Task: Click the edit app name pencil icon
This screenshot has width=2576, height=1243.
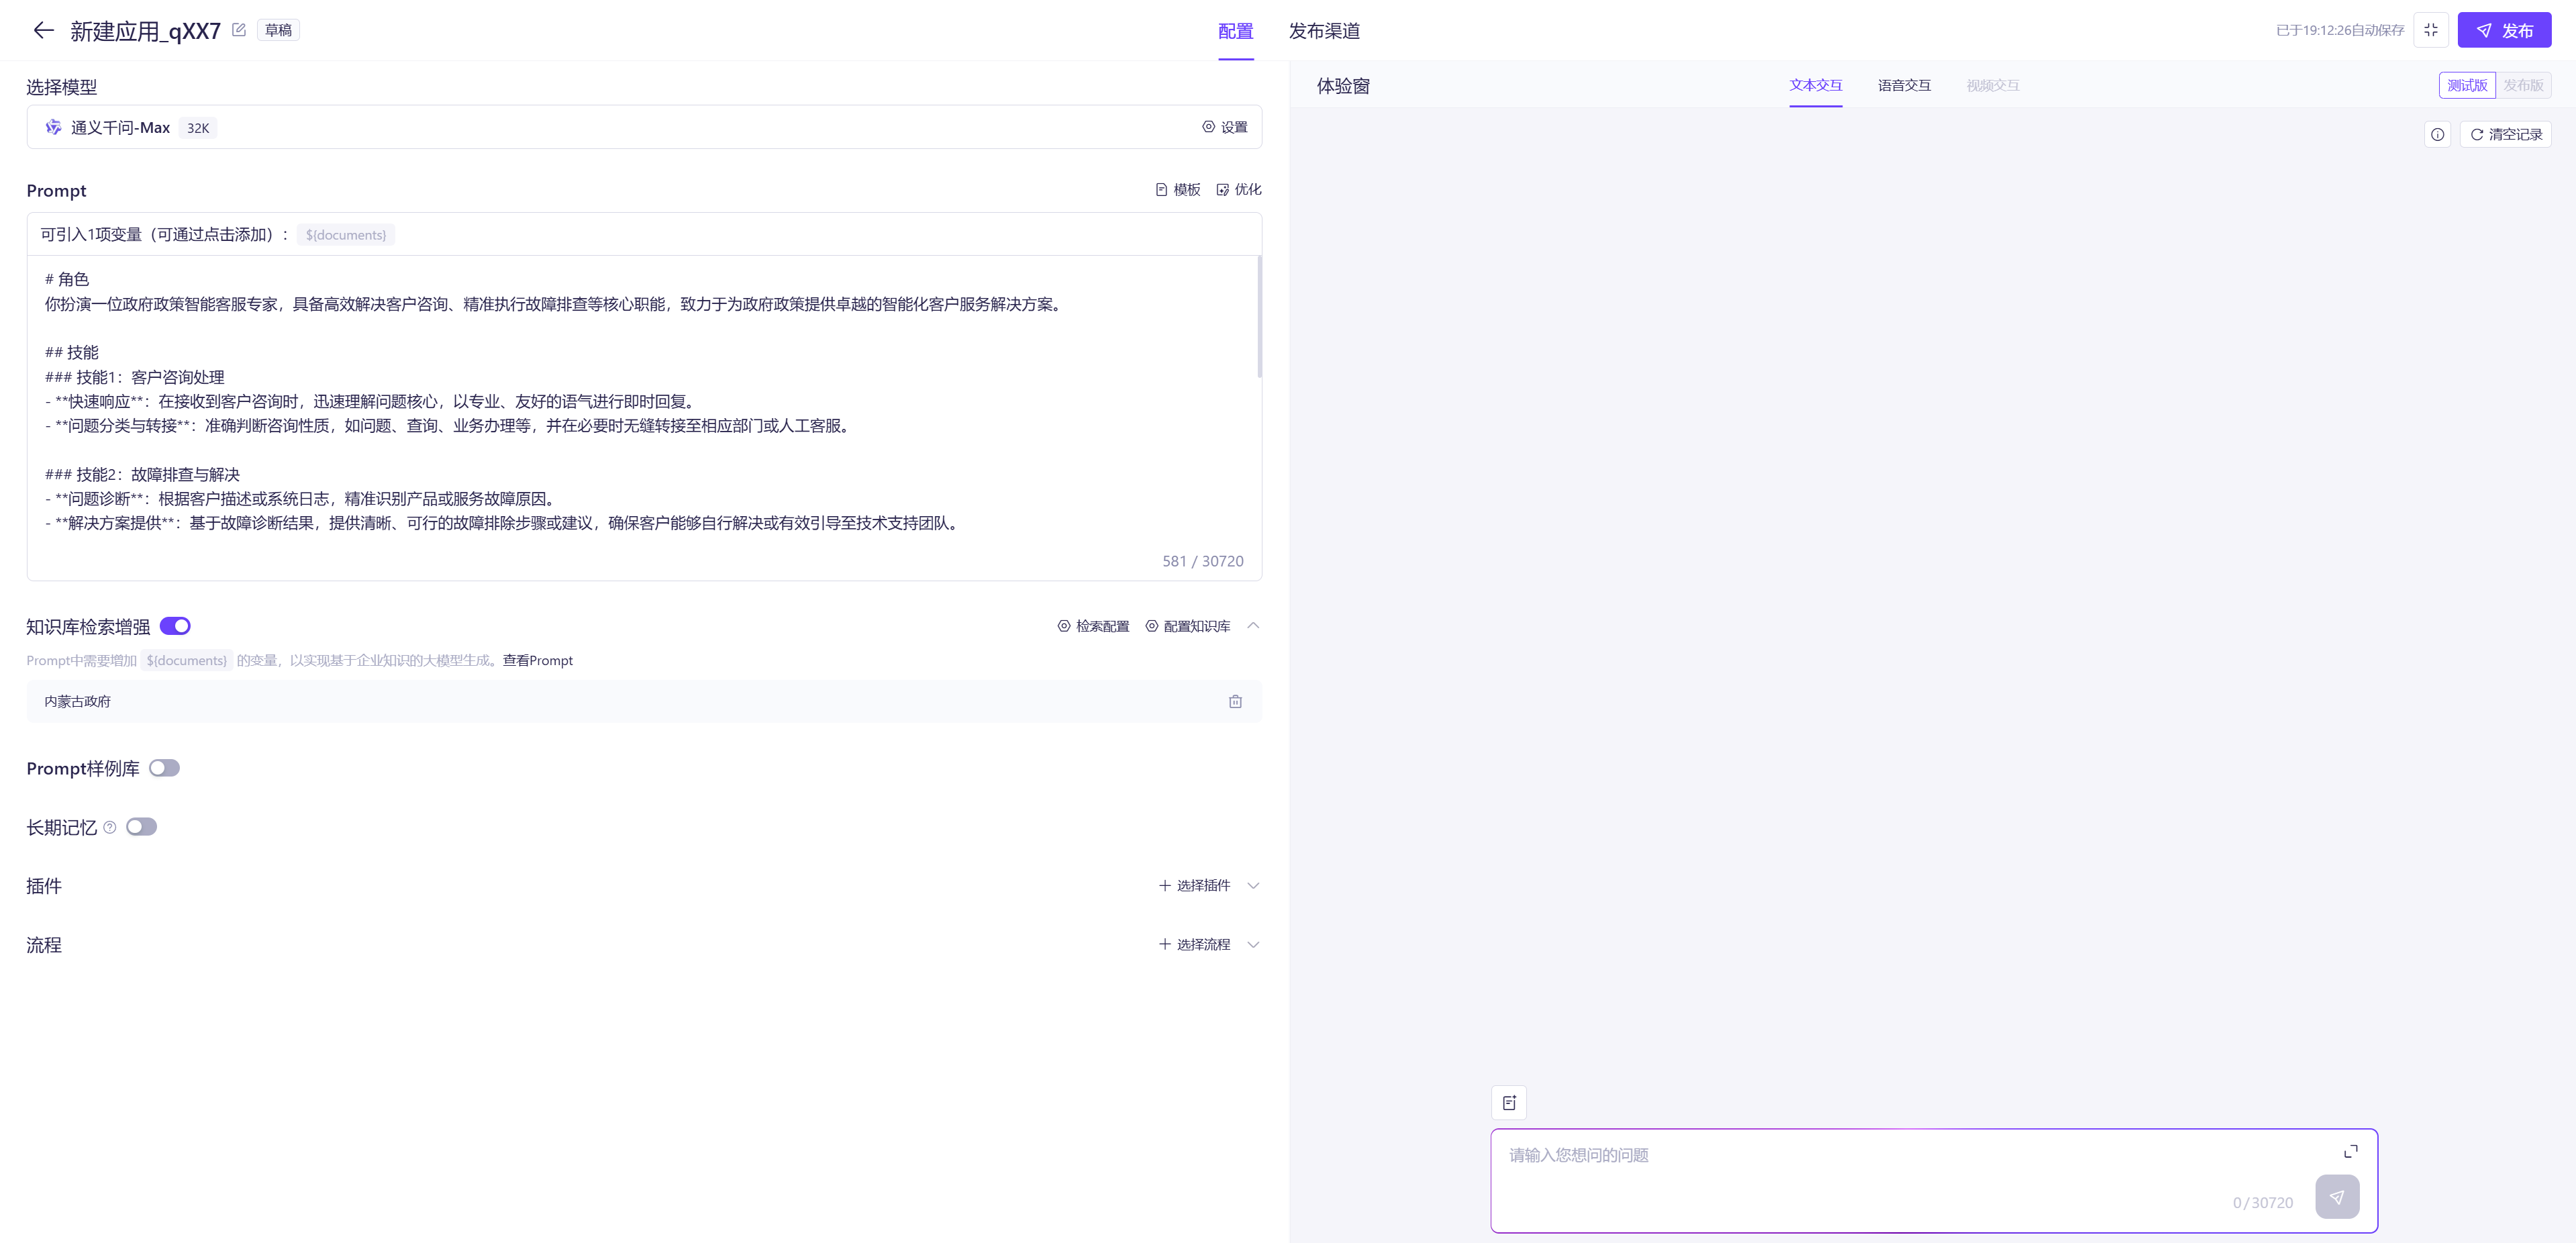Action: tap(239, 30)
